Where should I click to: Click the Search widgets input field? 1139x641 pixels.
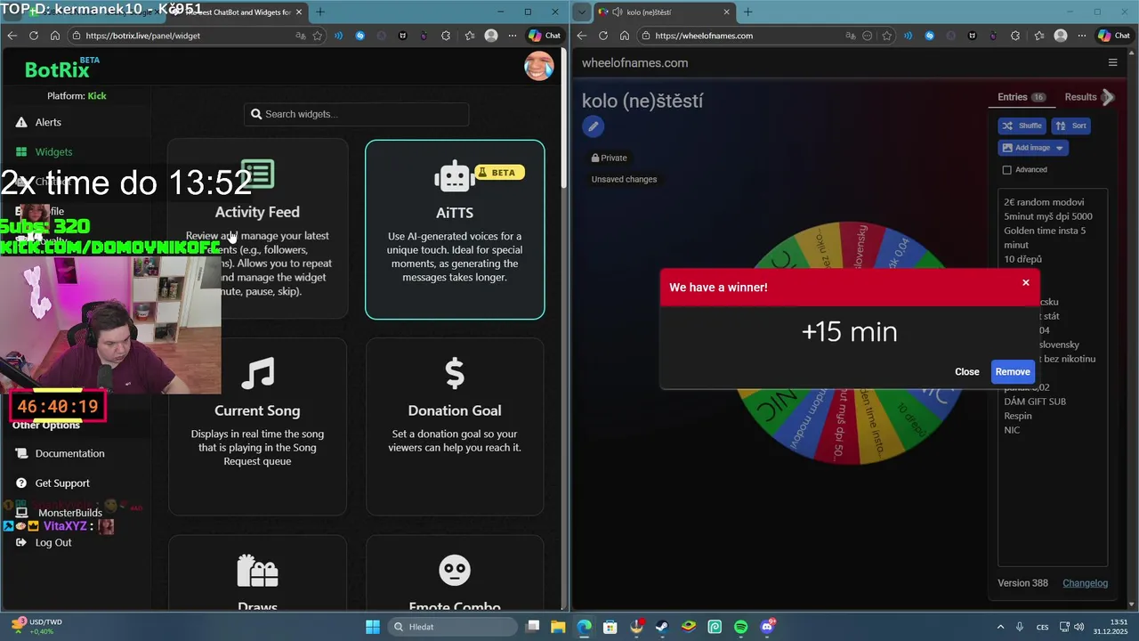coord(356,114)
